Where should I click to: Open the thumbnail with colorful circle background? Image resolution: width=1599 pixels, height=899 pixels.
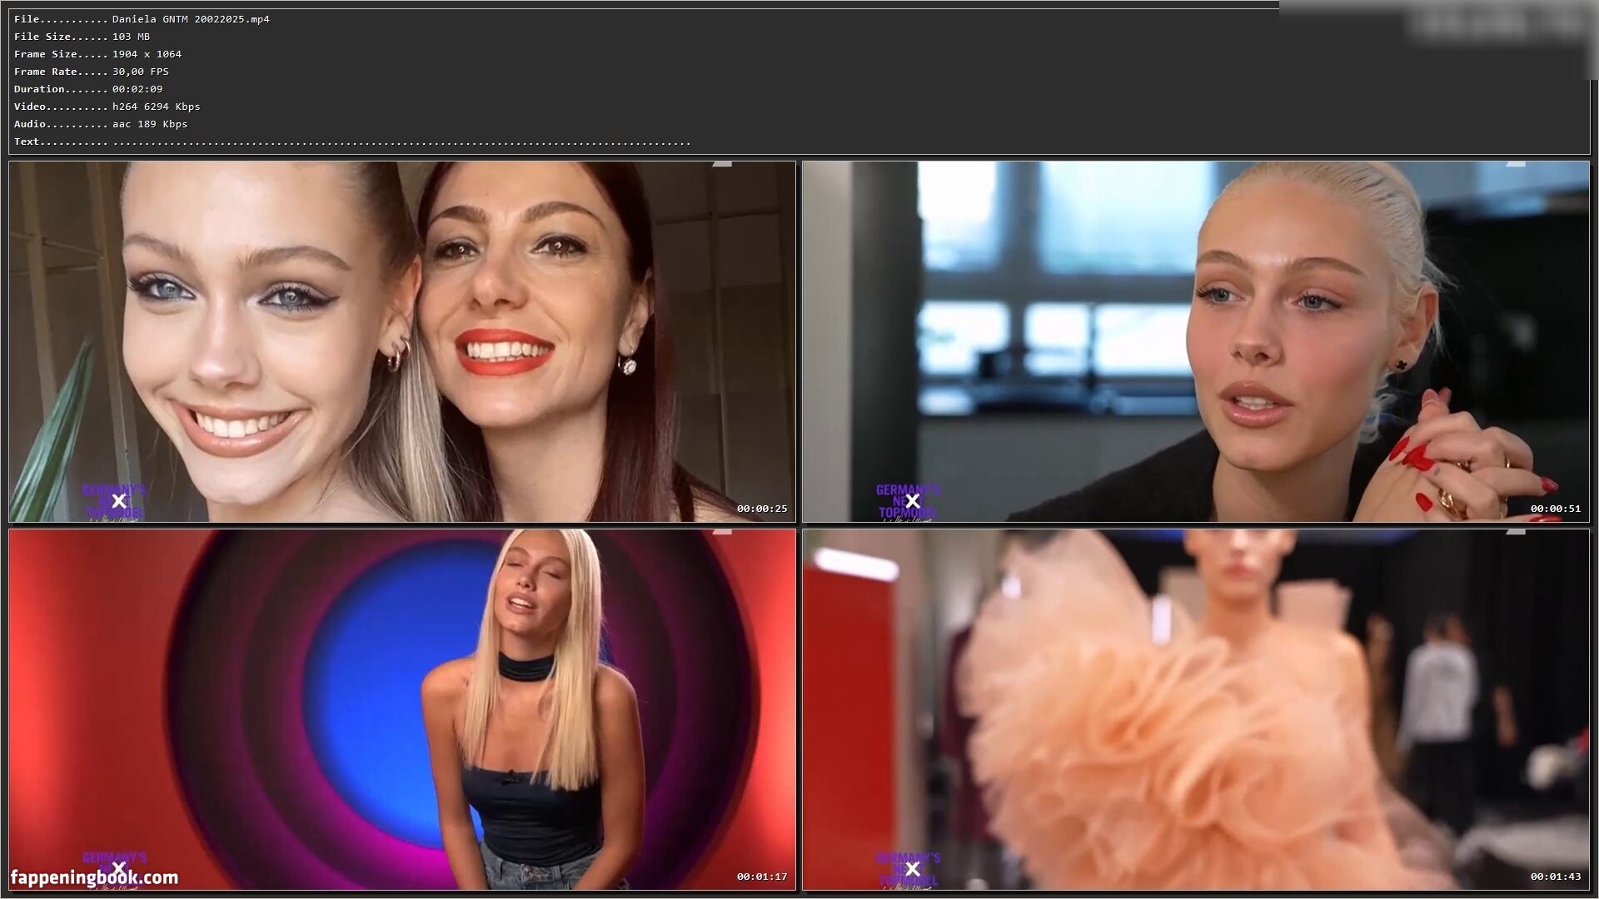tap(401, 709)
